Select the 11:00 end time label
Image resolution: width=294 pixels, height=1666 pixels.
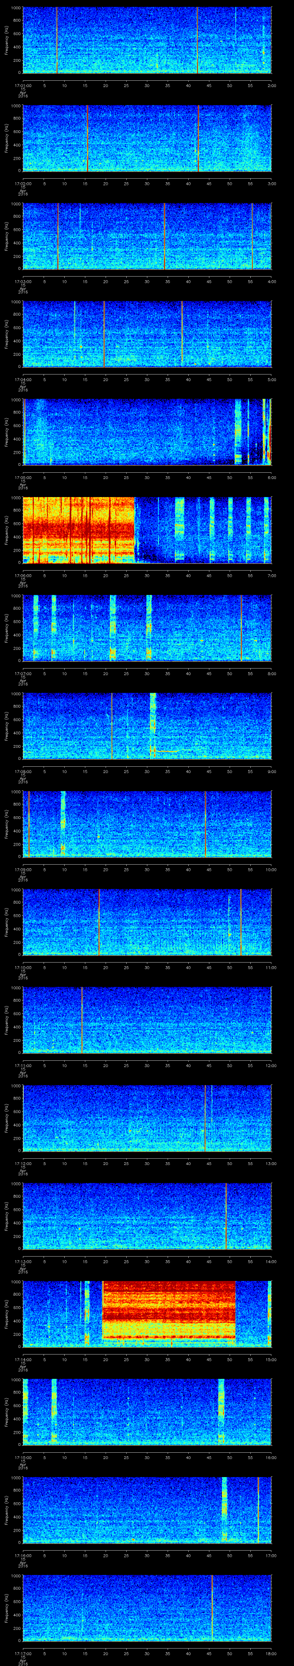271,967
